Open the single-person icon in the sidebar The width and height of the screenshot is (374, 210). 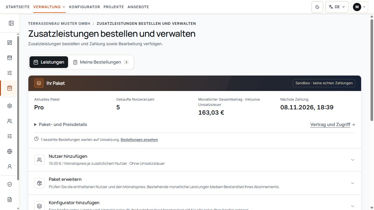point(10,167)
